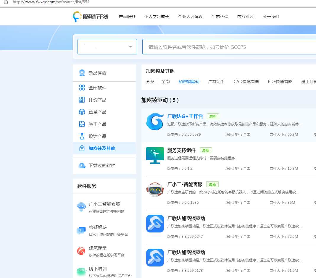This screenshot has width=316, height=278.
Task: Click the 新品体验 badge icon
Action: tap(82, 73)
